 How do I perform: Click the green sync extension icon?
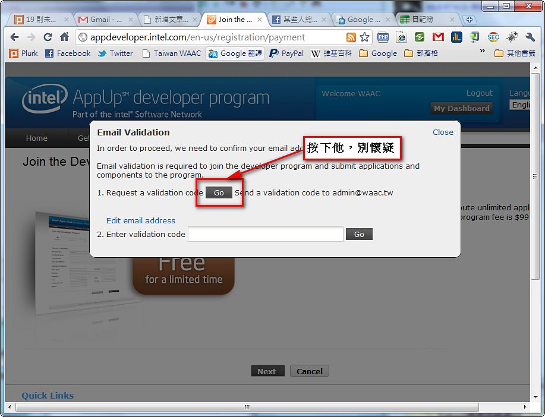[x=420, y=37]
